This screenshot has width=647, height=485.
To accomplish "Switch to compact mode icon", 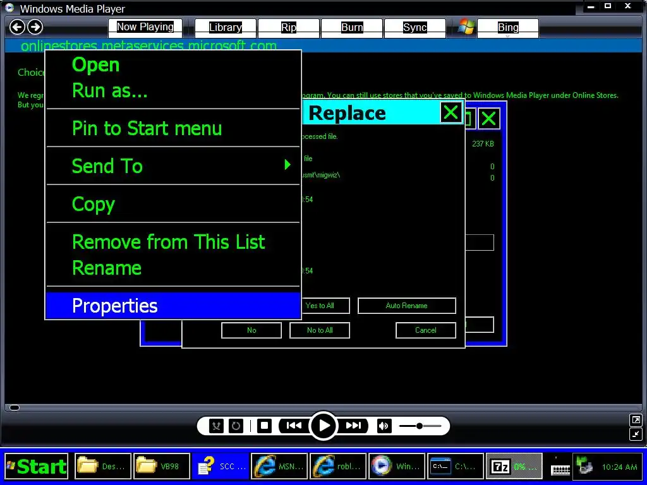I will tap(636, 434).
